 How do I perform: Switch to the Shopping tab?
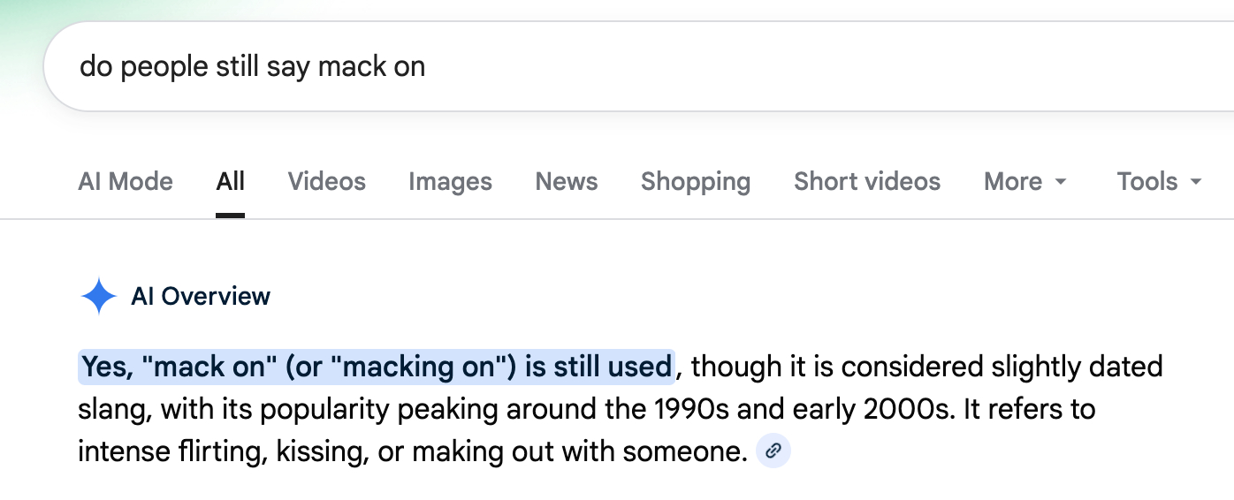pos(696,182)
